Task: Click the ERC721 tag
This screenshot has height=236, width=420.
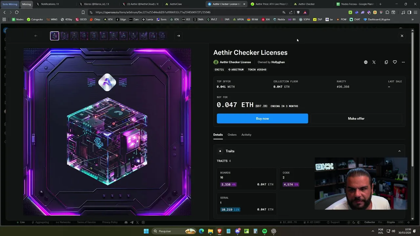Action: click(x=219, y=69)
